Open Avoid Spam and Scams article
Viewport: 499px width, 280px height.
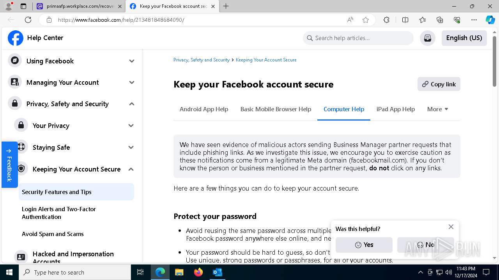(x=76, y=234)
